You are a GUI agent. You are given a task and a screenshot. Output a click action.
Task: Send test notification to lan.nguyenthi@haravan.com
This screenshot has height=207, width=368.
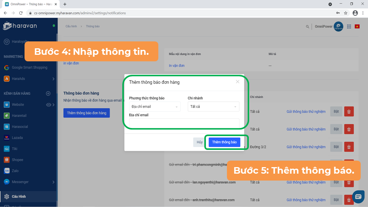tap(306, 182)
